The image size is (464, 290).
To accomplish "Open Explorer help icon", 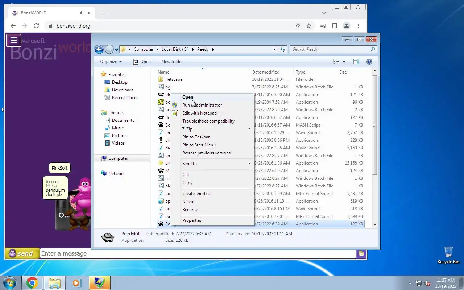I will 369,62.
